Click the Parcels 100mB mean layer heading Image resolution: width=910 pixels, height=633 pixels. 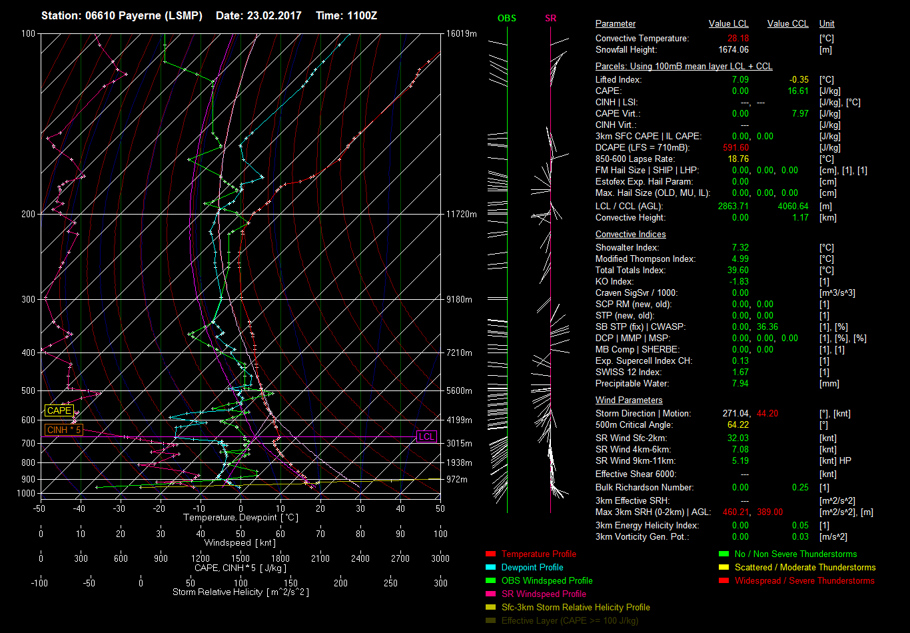tap(683, 67)
